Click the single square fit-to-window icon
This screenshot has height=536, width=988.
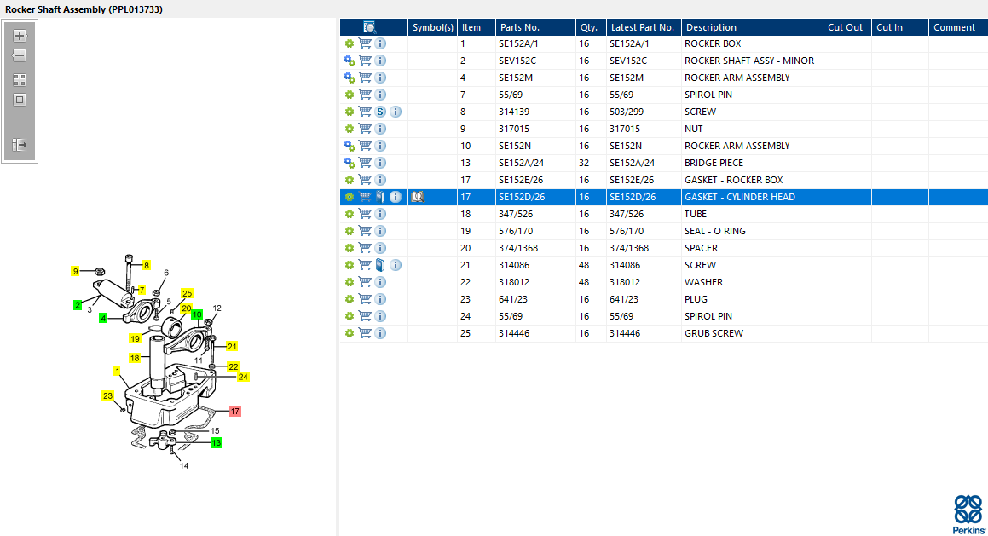[x=20, y=100]
